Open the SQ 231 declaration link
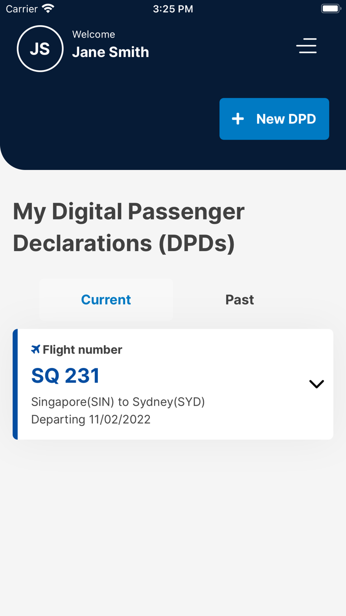The width and height of the screenshot is (346, 616). pos(65,375)
